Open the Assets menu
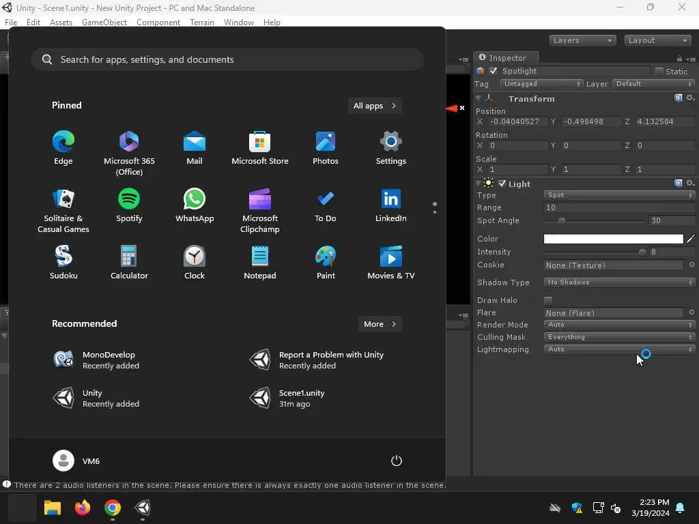The height and width of the screenshot is (524, 699). (x=61, y=23)
